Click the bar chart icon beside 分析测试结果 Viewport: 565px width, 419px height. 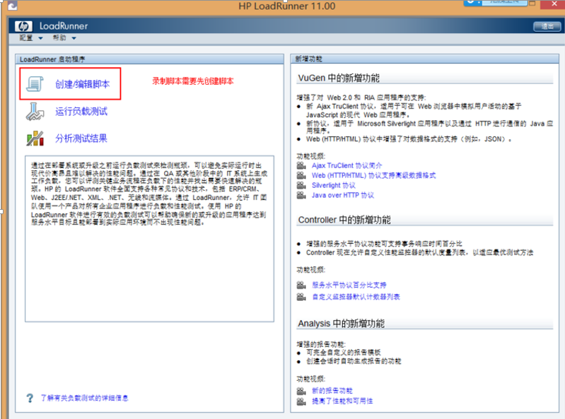(35, 138)
